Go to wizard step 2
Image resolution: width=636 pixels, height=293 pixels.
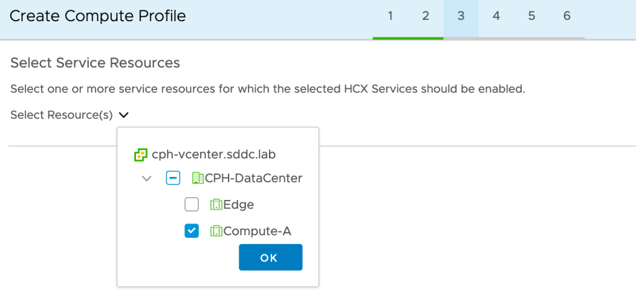(x=425, y=16)
